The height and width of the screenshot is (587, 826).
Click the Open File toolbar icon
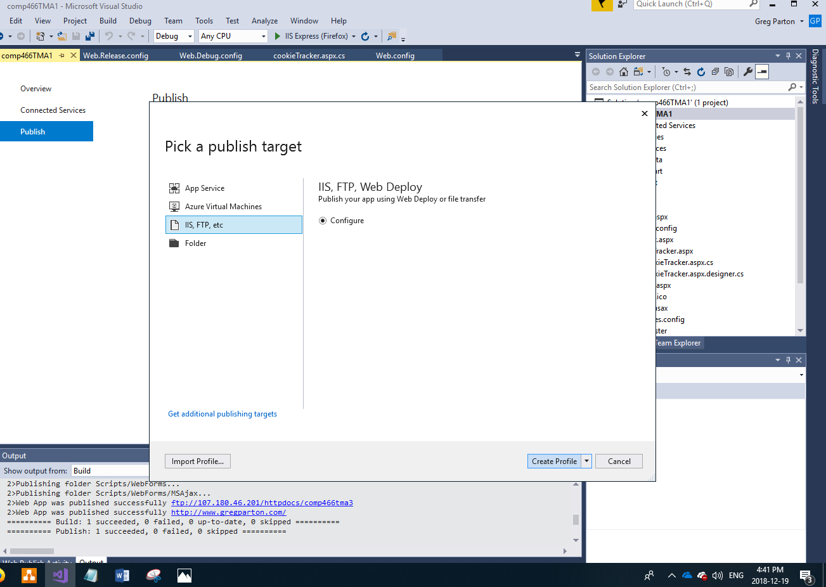click(61, 36)
